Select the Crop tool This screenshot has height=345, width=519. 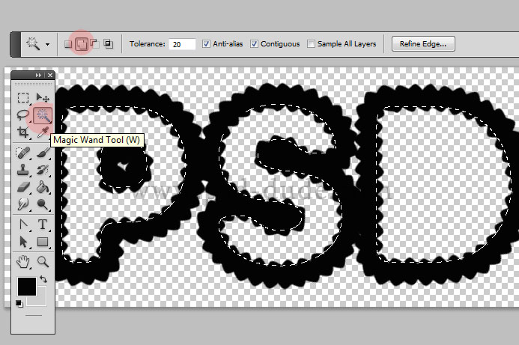point(22,132)
